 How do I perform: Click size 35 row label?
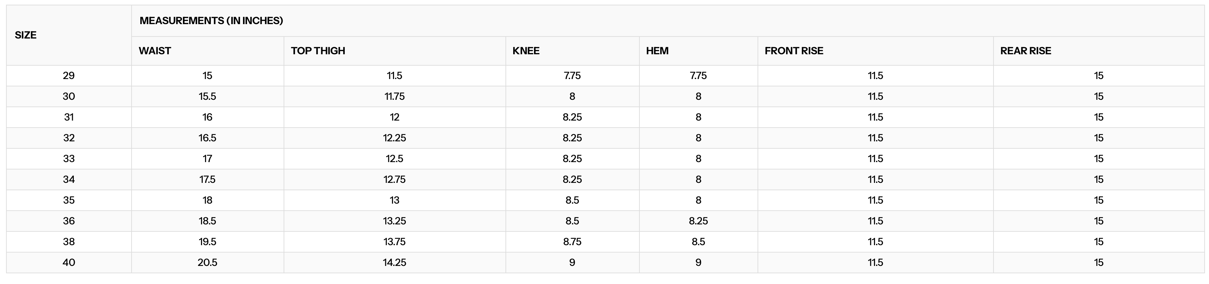69,200
